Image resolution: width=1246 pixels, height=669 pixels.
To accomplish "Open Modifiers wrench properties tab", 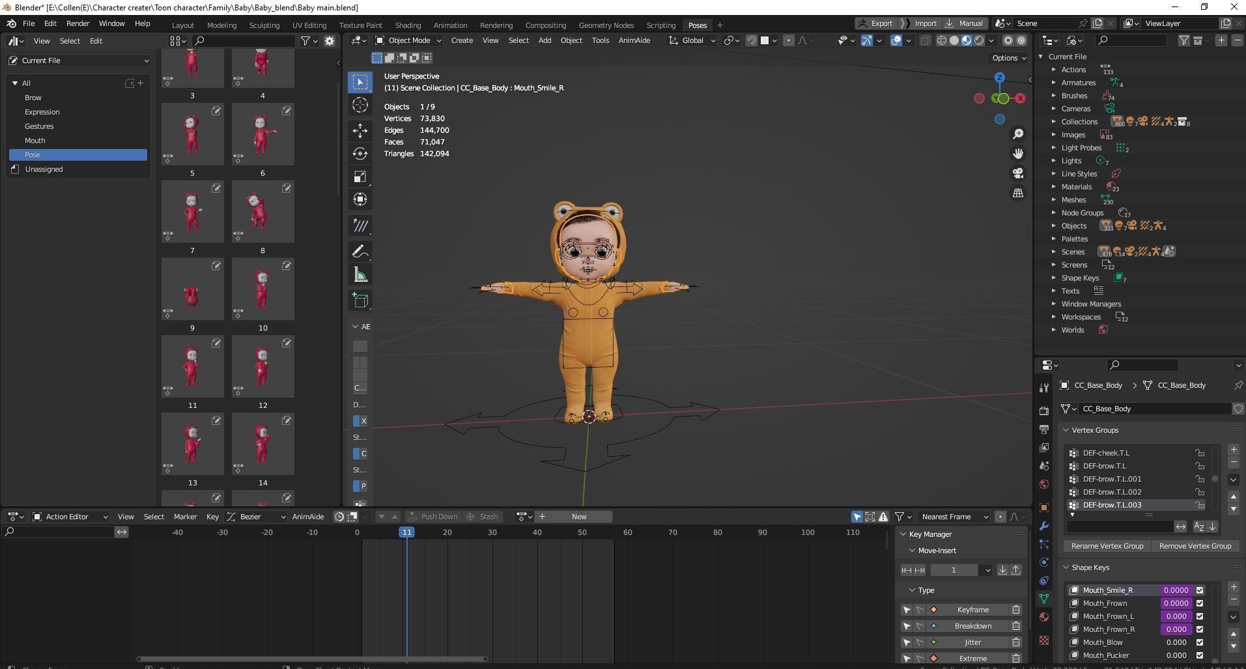I will click(1044, 526).
